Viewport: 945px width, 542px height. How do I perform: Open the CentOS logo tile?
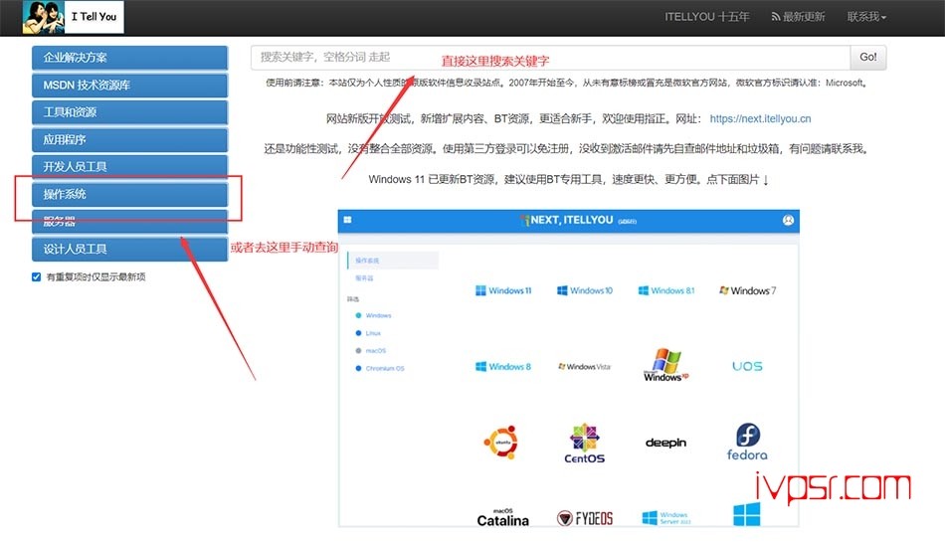pyautogui.click(x=585, y=444)
